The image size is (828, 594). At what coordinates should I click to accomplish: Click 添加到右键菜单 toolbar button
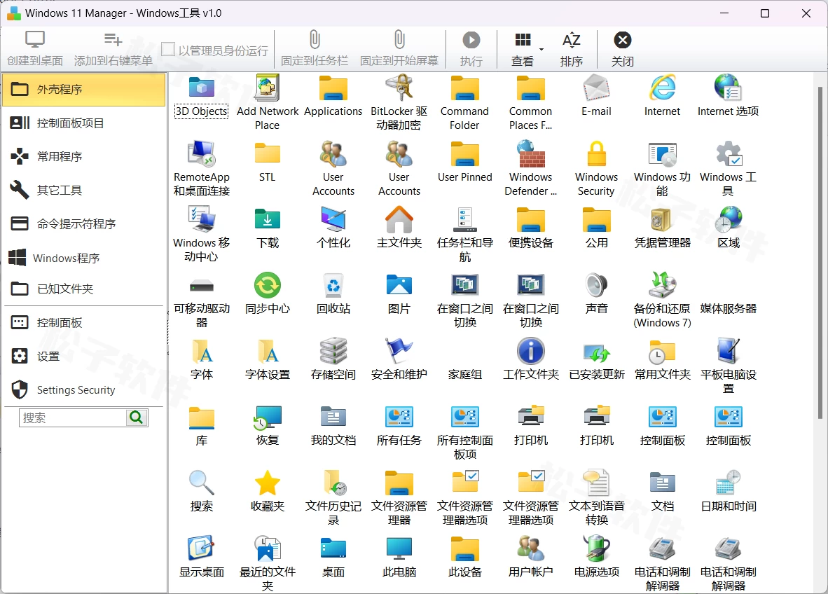point(113,48)
